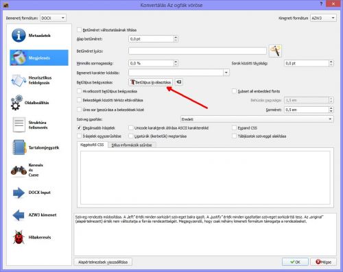
Task: Clear the embedded font selection icon
Action: click(179, 82)
